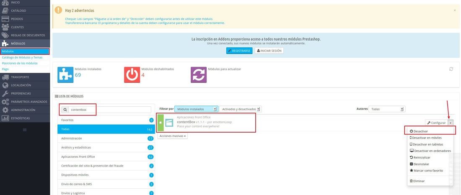Refresh module stats with the circular arrows icon
Image resolution: width=461 pixels, height=195 pixels.
[x=451, y=69]
